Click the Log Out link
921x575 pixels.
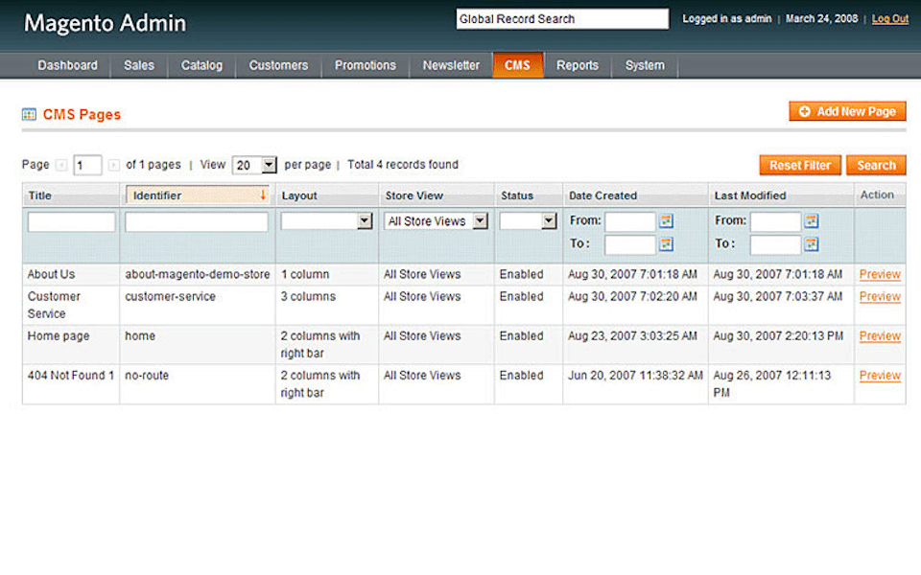point(890,19)
